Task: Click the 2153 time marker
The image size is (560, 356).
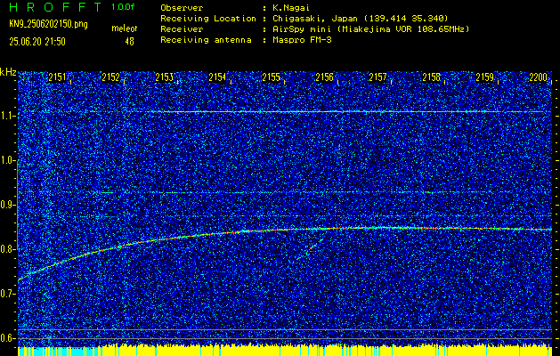Action: point(164,77)
